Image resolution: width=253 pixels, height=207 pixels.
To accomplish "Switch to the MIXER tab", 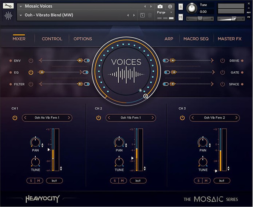I will [19, 39].
